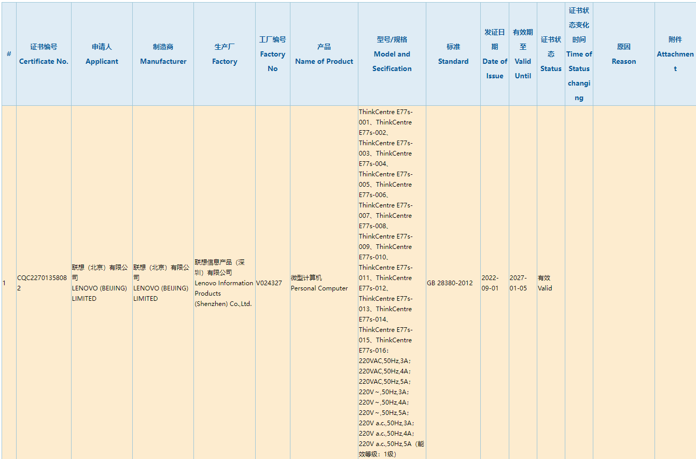Select the Model and Secification header
Viewport: 696px width, 459px height.
coord(392,54)
